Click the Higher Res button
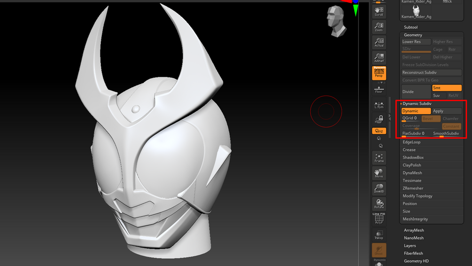 click(x=447, y=41)
